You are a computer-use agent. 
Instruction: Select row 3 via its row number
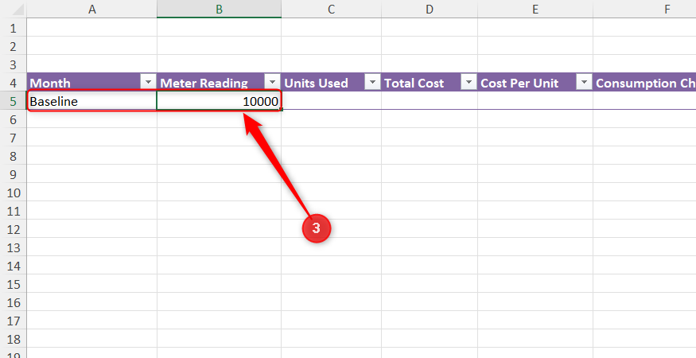point(14,64)
